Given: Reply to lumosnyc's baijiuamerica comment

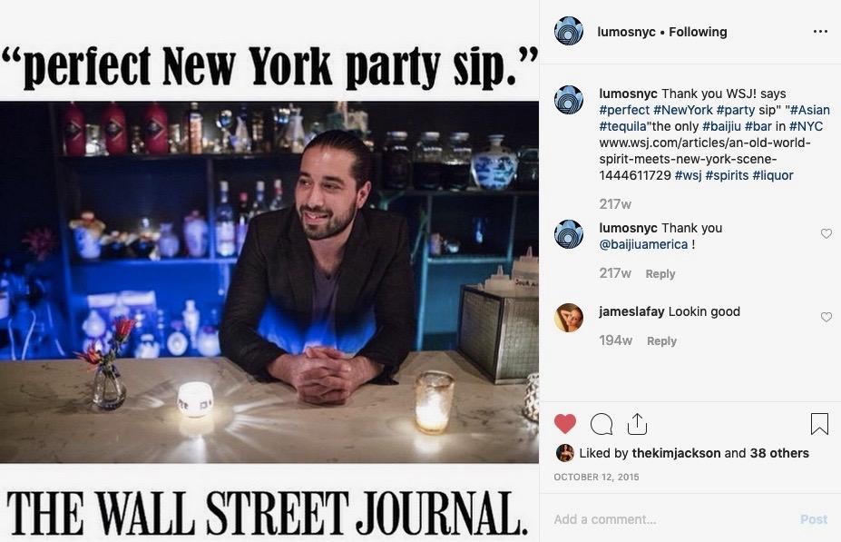Looking at the screenshot, I should [x=660, y=274].
